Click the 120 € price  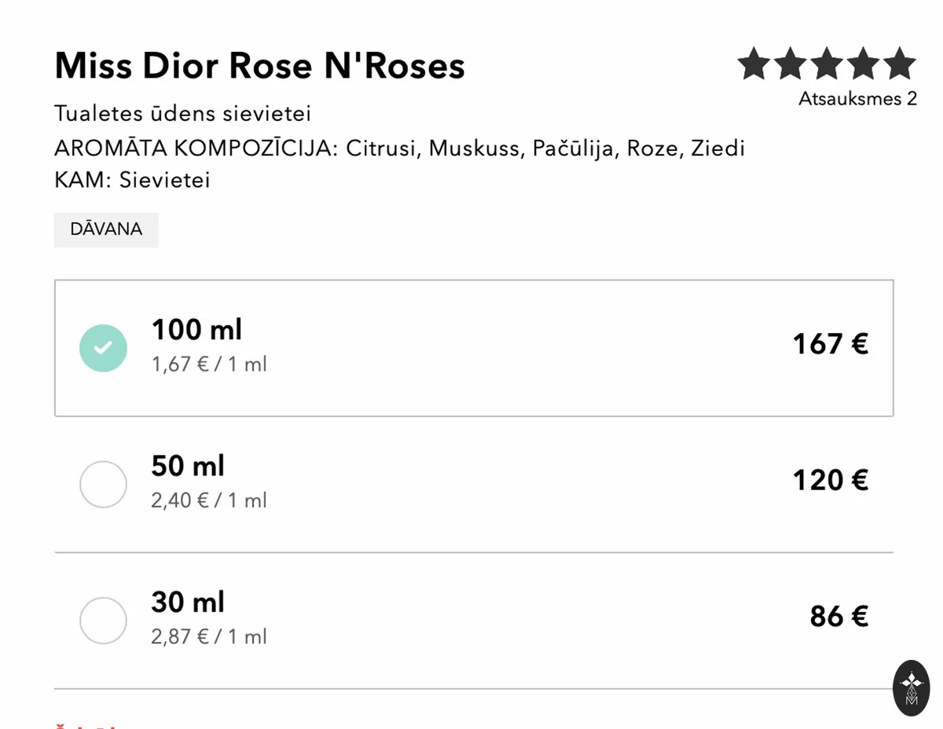(x=830, y=480)
